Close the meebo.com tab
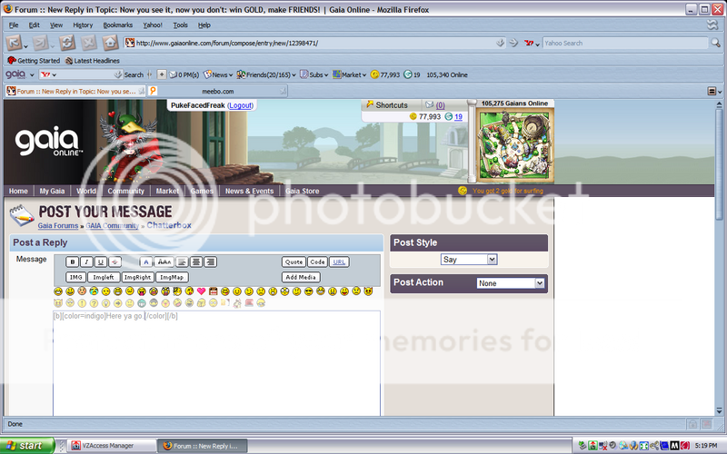Image resolution: width=727 pixels, height=454 pixels. click(x=283, y=92)
